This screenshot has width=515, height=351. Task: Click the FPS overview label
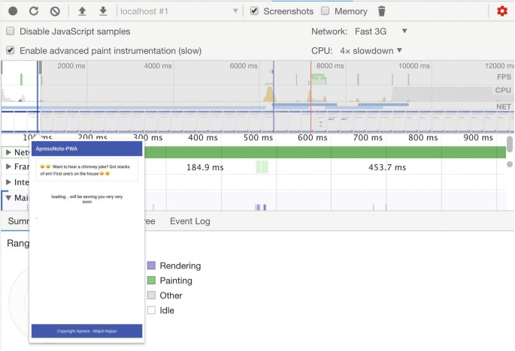click(504, 76)
